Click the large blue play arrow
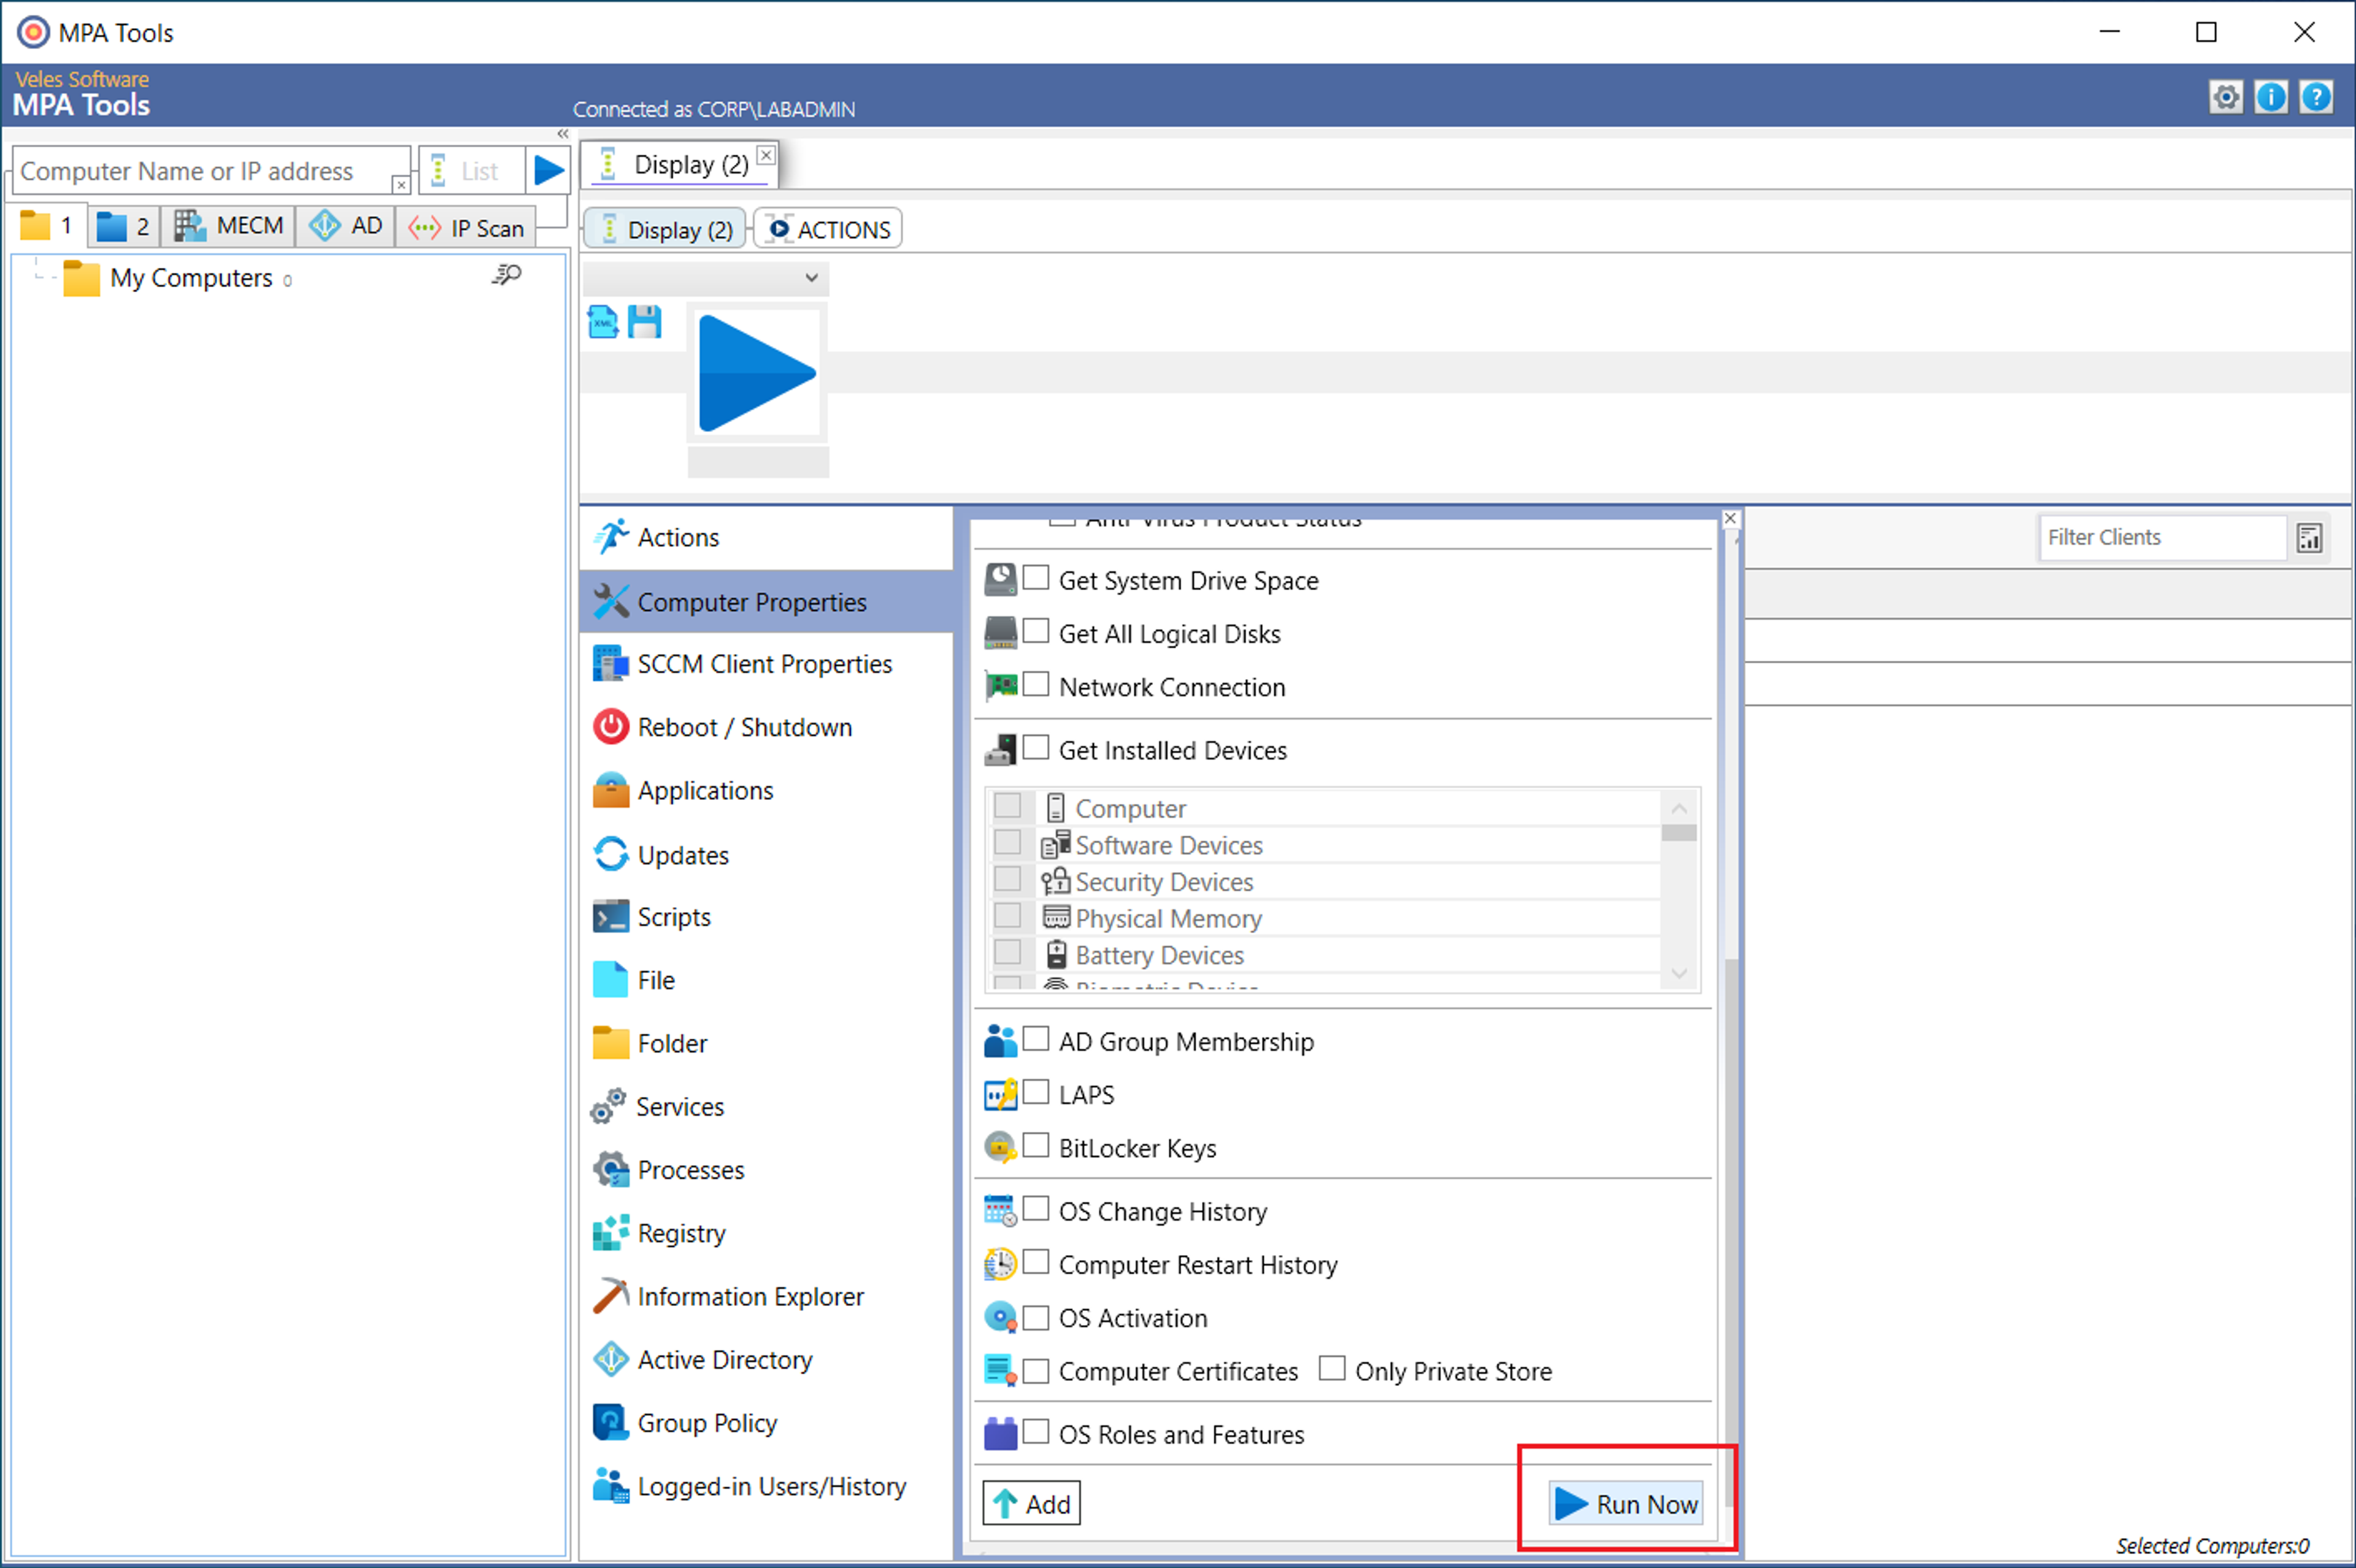Screen dimensions: 2356x1568 (x=756, y=374)
